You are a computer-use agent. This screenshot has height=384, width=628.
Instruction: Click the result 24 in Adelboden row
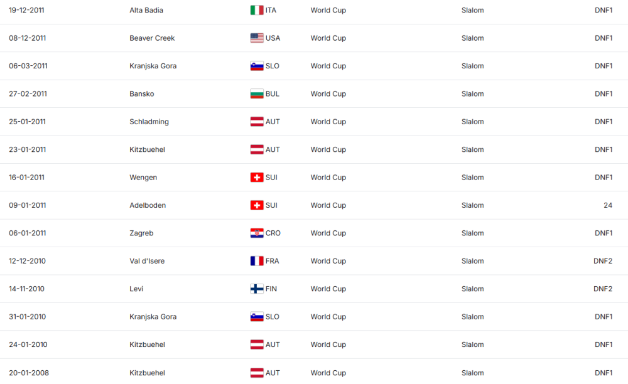pyautogui.click(x=607, y=205)
